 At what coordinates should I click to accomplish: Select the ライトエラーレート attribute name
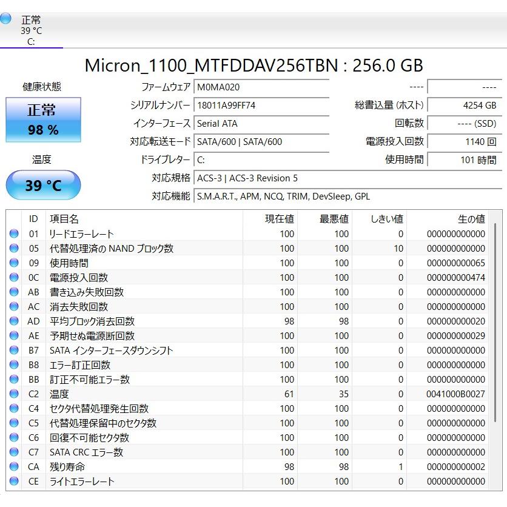pos(82,481)
